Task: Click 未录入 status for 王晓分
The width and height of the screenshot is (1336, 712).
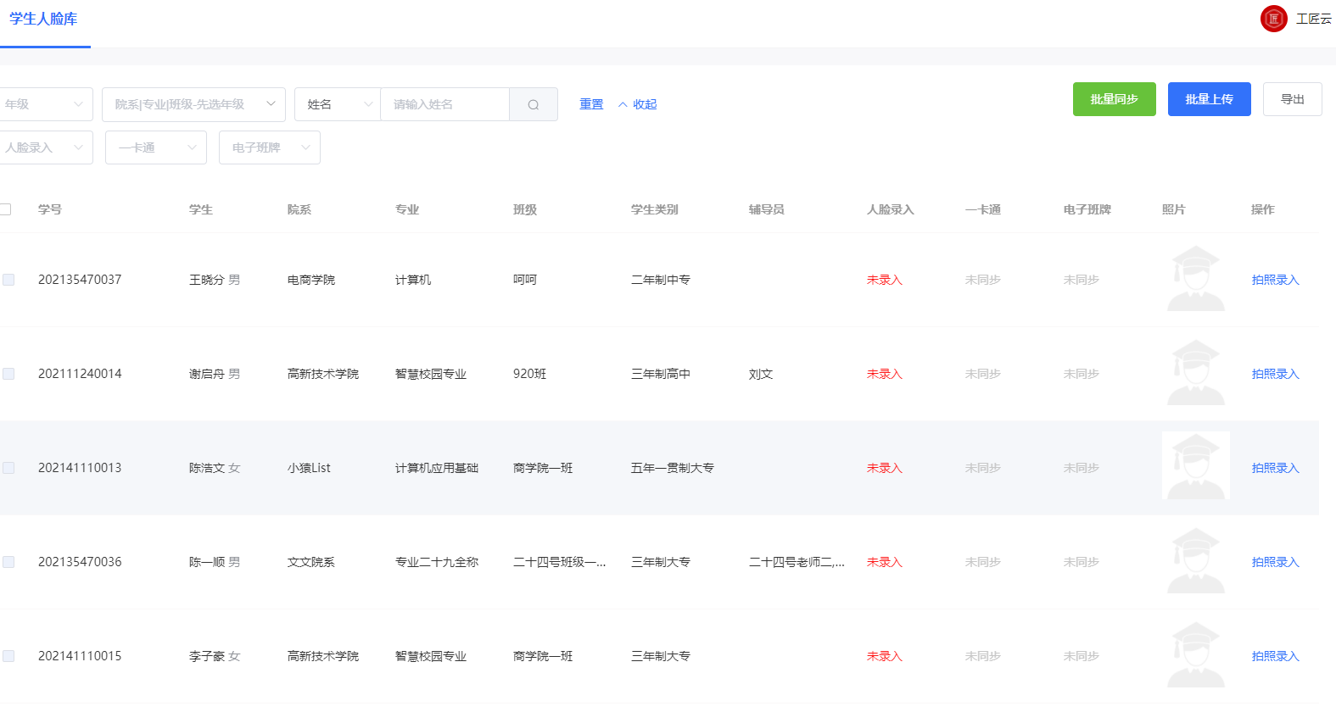Action: point(885,280)
